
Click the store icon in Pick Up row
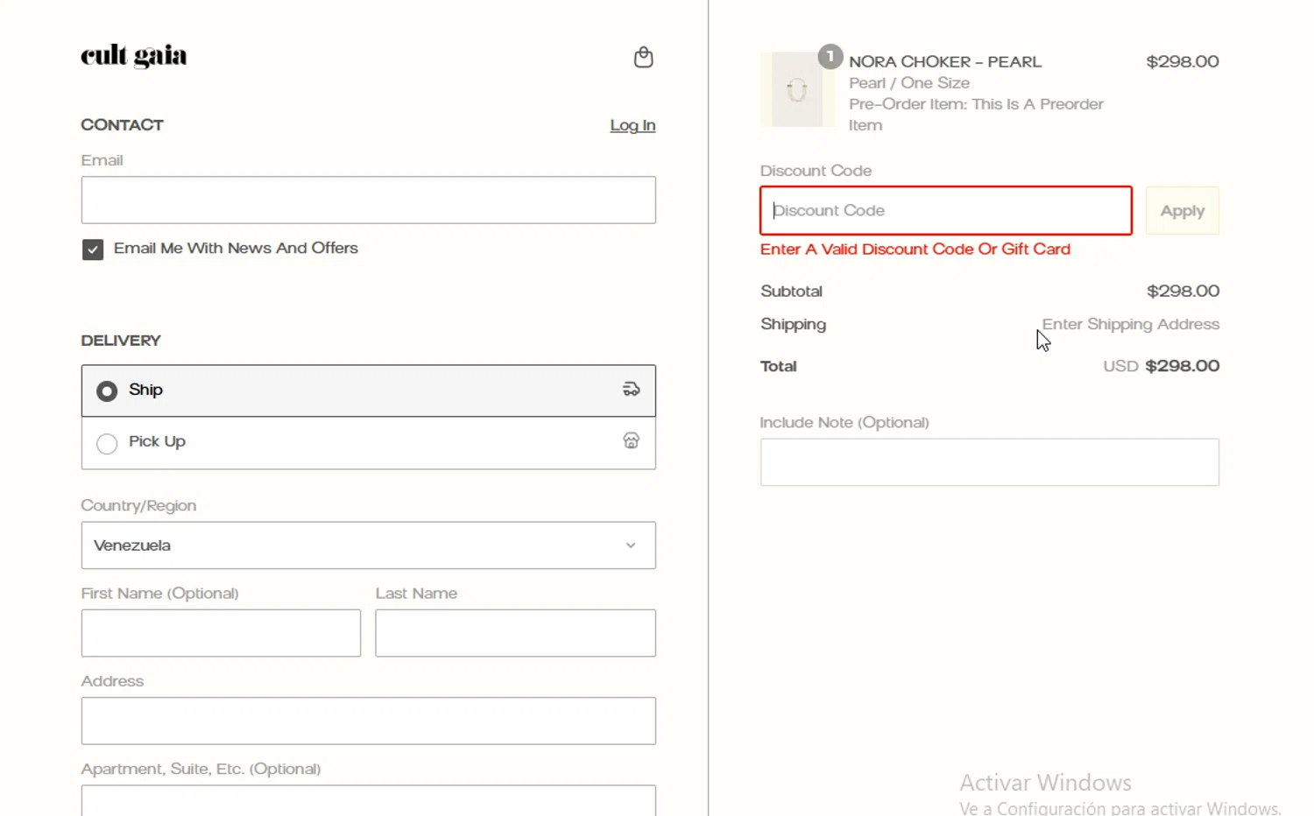point(631,440)
